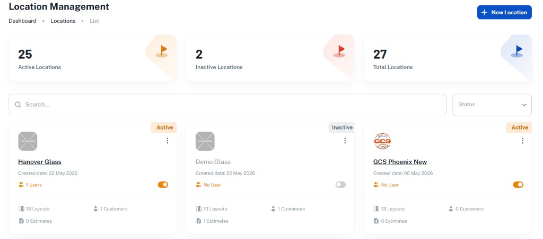The width and height of the screenshot is (543, 239).
Task: Go to the Locations breadcrumb link
Action: tap(63, 21)
